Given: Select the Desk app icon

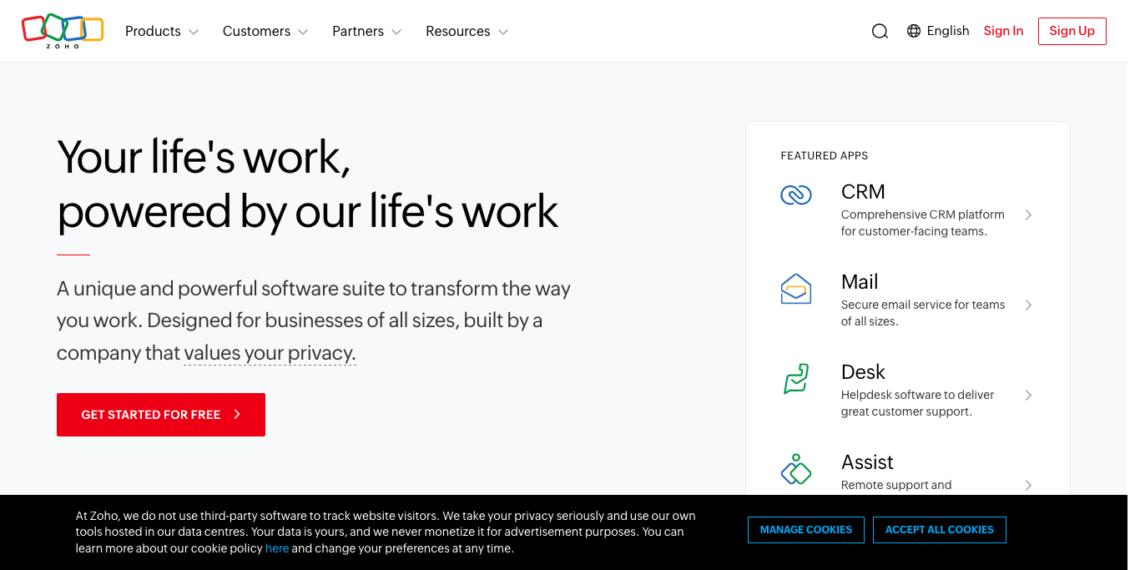Looking at the screenshot, I should click(x=795, y=380).
